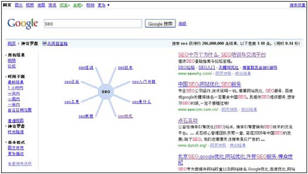
Task: Open the 博客群发会被K掉吗 sitelink
Action: point(260,68)
